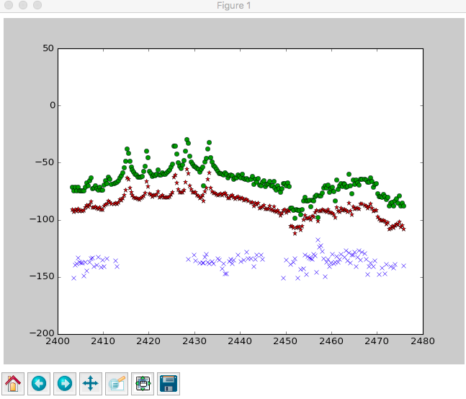This screenshot has height=399, width=466.
Task: Click the 2400 x-axis tick label
Action: [58, 341]
